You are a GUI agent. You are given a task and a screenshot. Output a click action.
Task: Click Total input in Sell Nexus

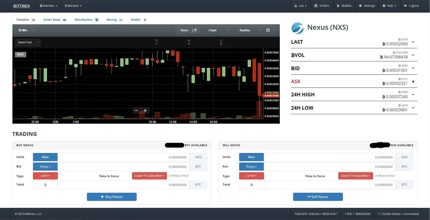(330, 185)
